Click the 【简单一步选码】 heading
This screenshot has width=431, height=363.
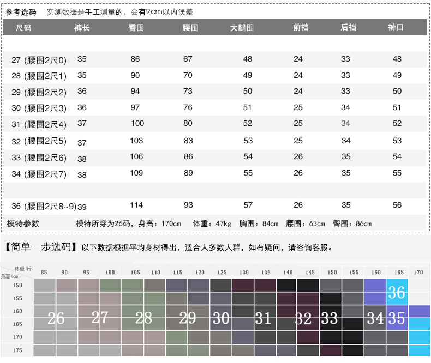click(41, 247)
